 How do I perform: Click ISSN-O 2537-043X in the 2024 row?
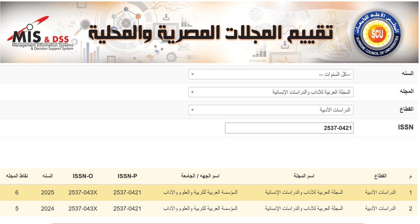tap(83, 209)
